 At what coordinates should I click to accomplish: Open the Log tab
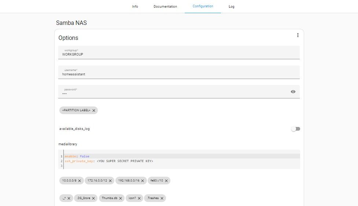232,6
